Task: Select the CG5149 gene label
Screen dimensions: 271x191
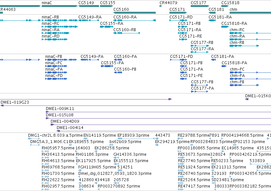Action: pos(86,3)
